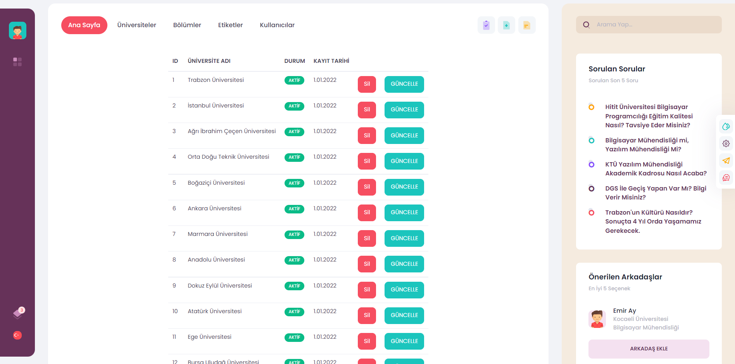Click AKTİF badge beside Ege Üniversitesi
The image size is (735, 364).
(295, 337)
